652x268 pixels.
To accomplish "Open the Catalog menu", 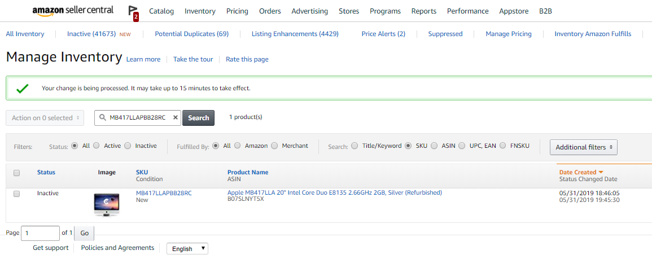I will click(161, 11).
